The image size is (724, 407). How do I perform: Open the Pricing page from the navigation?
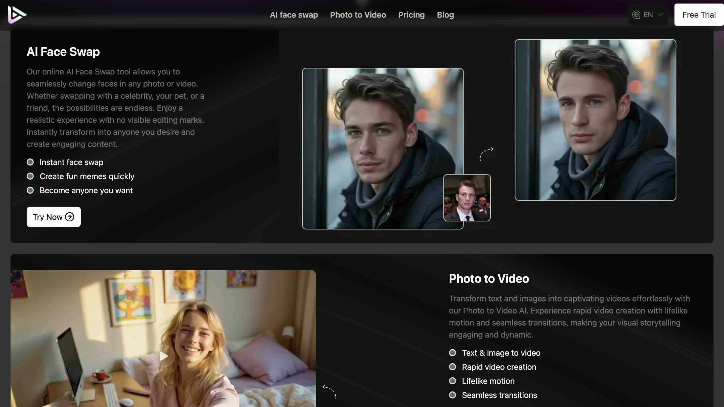coord(412,15)
